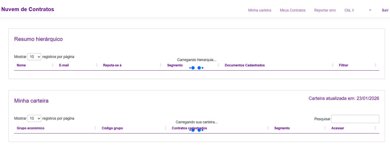390x152 pixels.
Task: Expand the user account dropdown caret
Action: 370,10
